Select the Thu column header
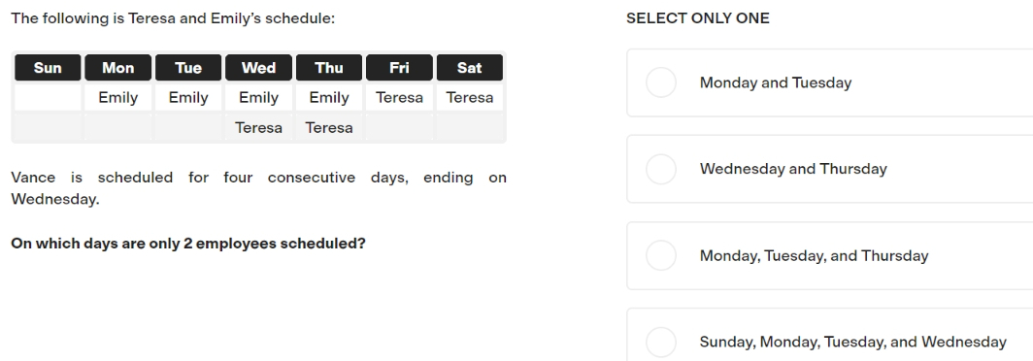1033x361 pixels. [x=329, y=68]
